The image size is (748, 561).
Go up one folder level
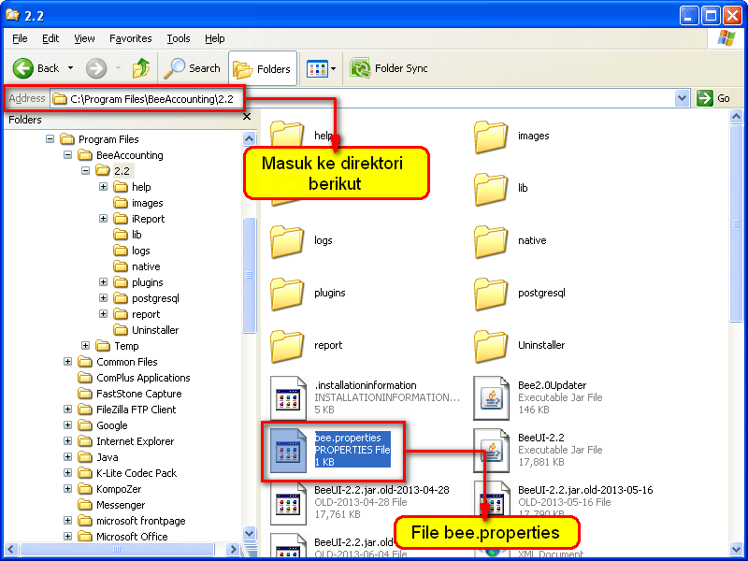point(141,68)
